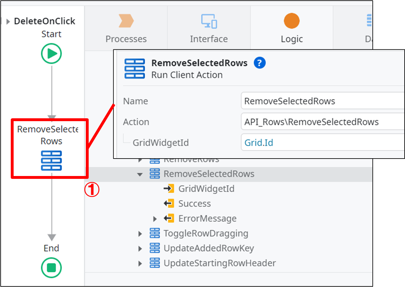Expand the UpdateStartingRowHeader action

pyautogui.click(x=140, y=264)
